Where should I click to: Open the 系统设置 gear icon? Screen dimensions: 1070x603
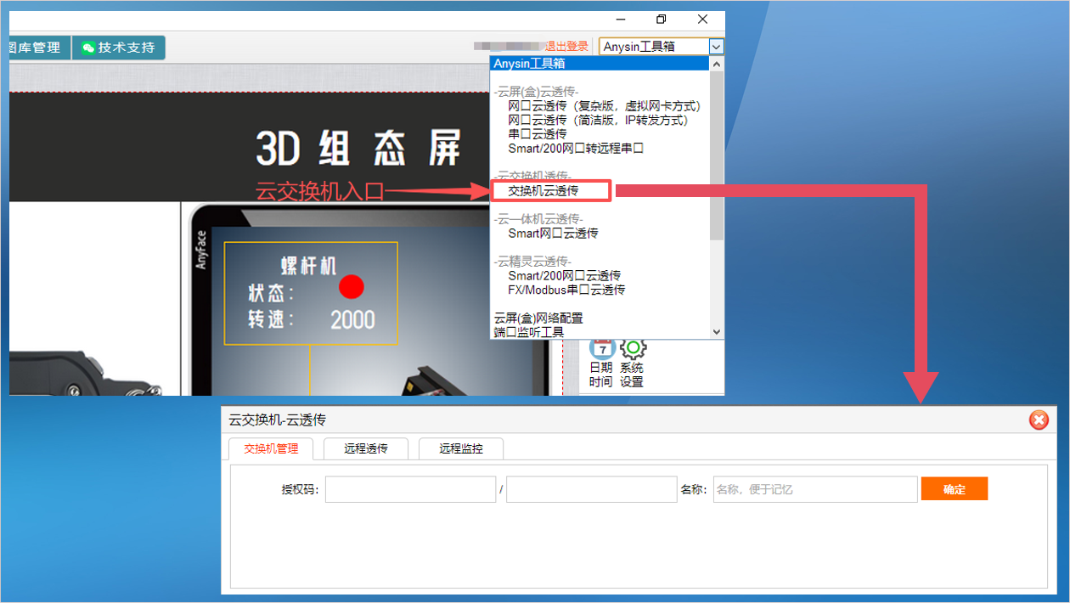click(x=632, y=348)
